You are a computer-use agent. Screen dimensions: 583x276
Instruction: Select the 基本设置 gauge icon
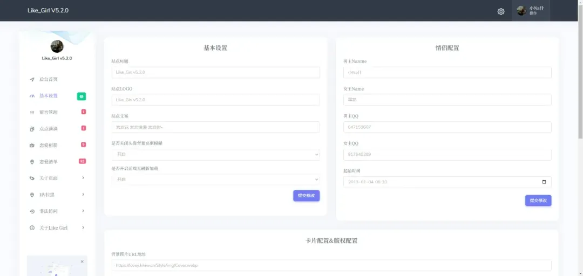pos(32,96)
